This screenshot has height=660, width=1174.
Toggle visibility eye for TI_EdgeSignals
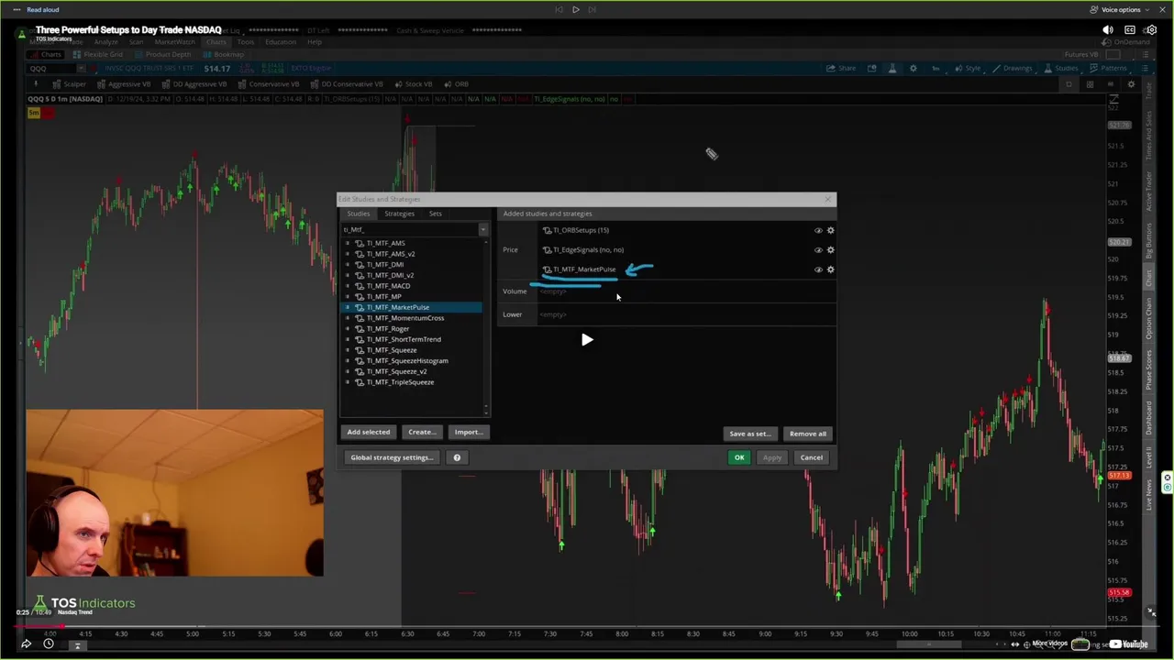pyautogui.click(x=818, y=249)
